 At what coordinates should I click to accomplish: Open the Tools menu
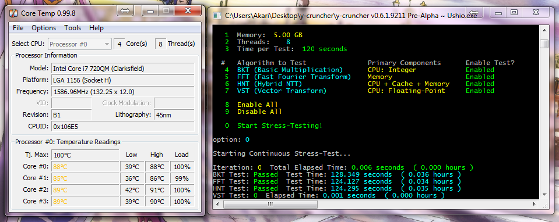point(73,28)
